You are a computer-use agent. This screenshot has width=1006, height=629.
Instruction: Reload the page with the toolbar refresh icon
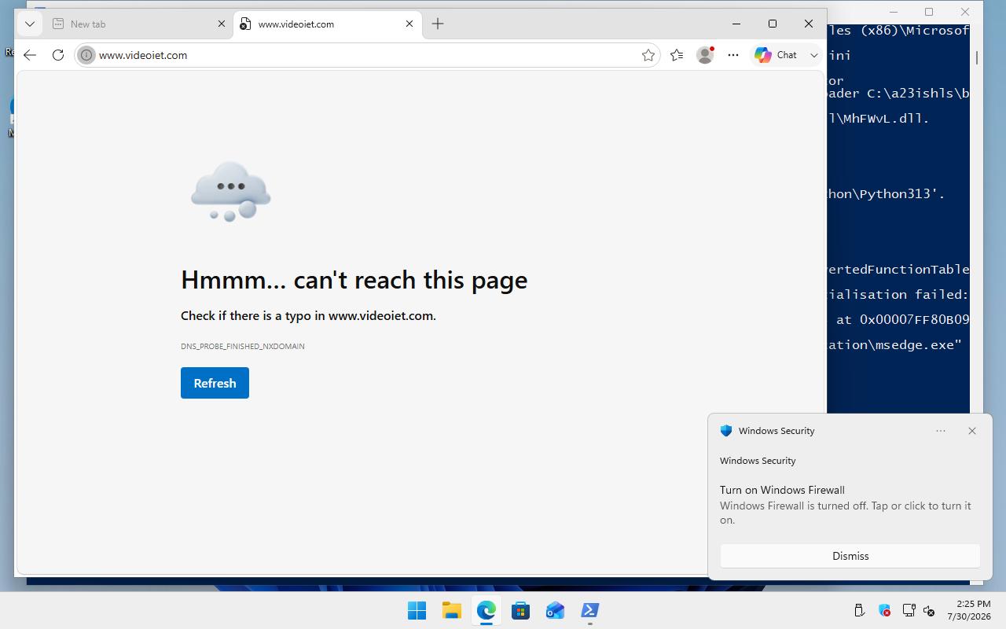pyautogui.click(x=58, y=55)
